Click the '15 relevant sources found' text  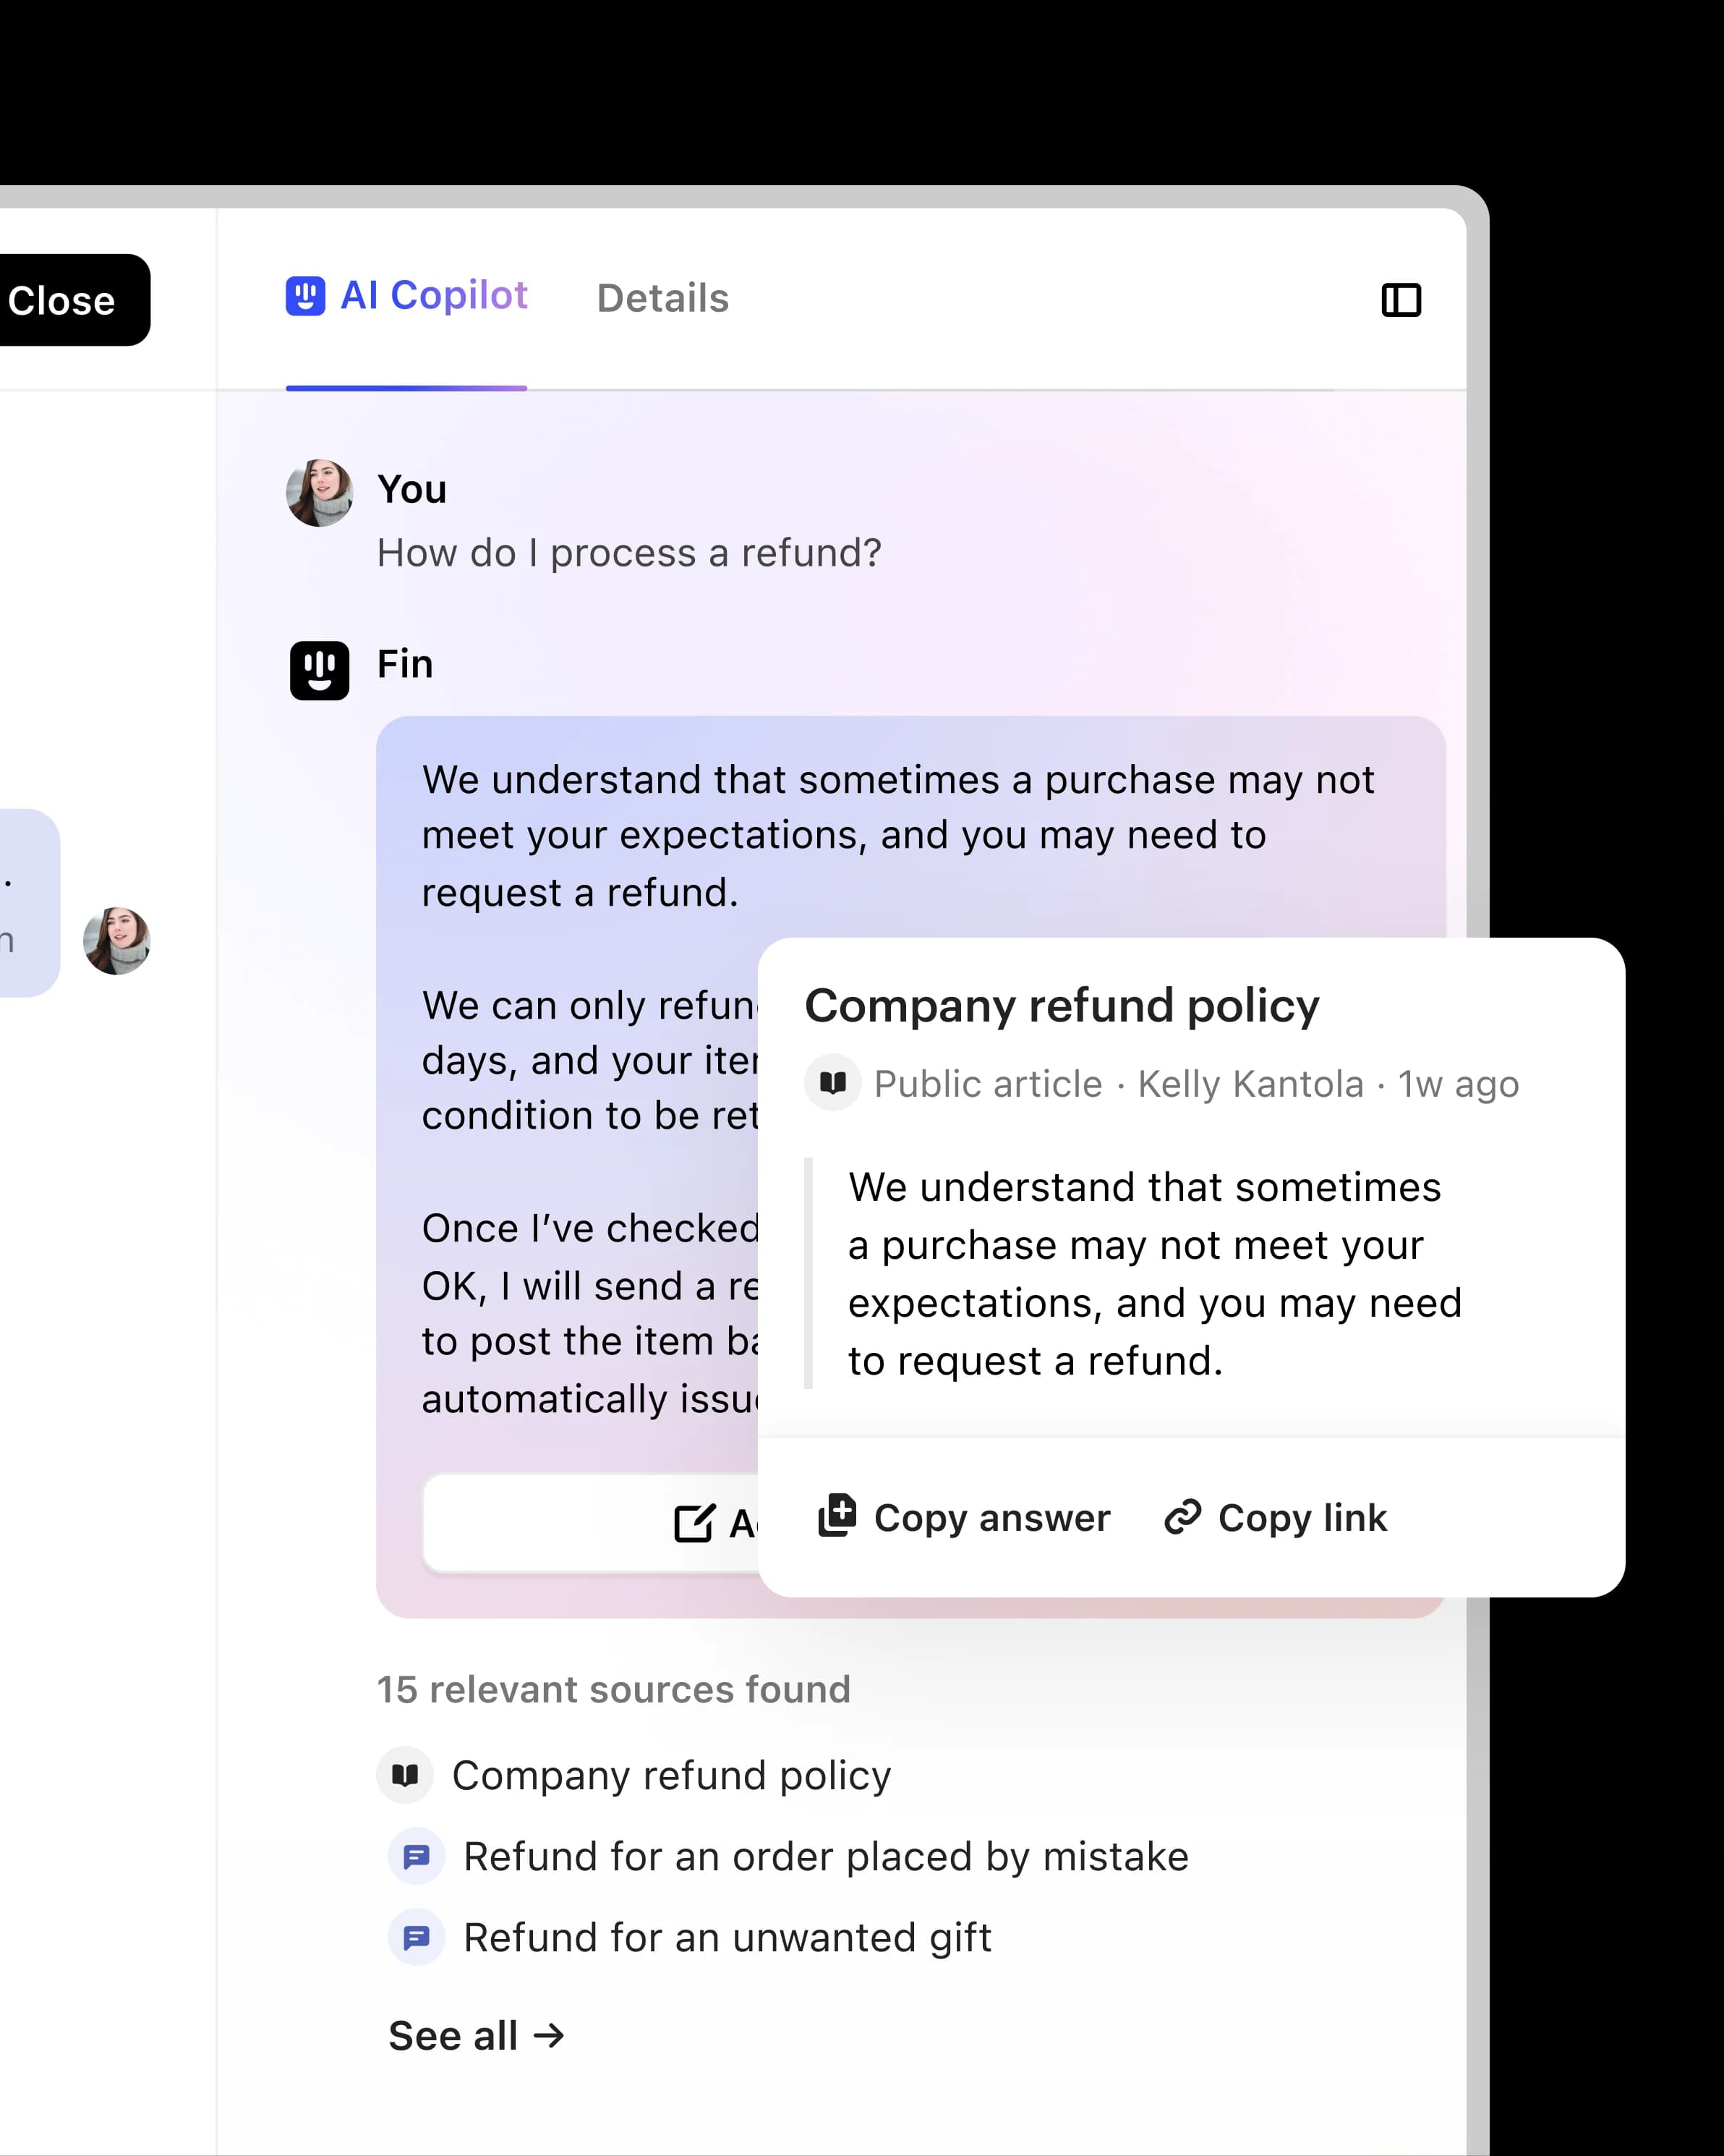click(614, 1689)
